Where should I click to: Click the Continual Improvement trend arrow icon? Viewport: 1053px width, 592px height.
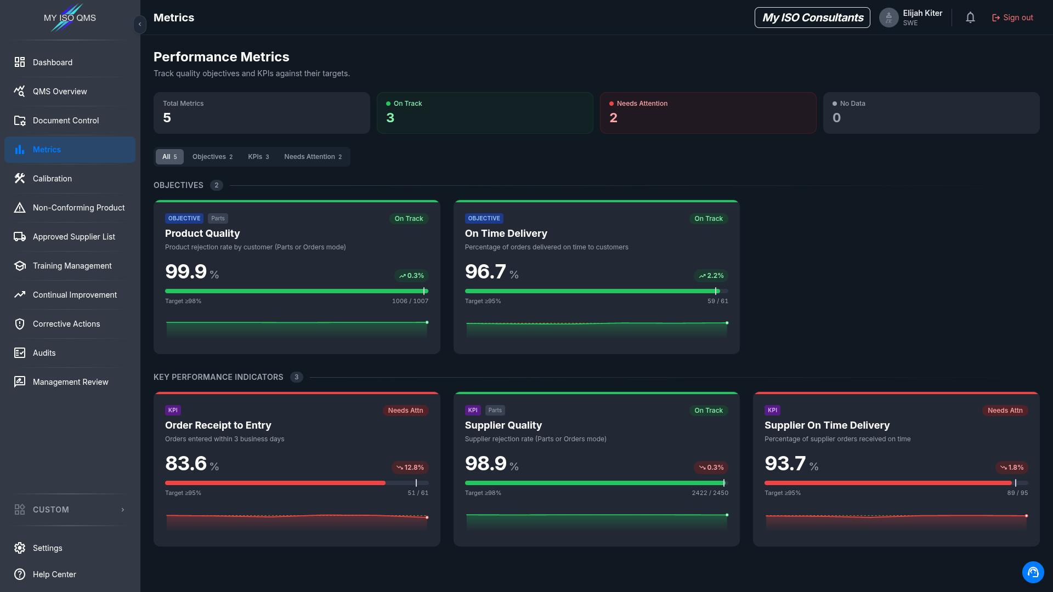[20, 295]
